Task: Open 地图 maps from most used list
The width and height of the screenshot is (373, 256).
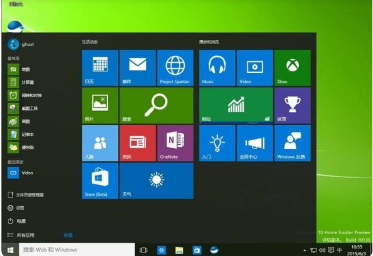Action: pos(19,69)
